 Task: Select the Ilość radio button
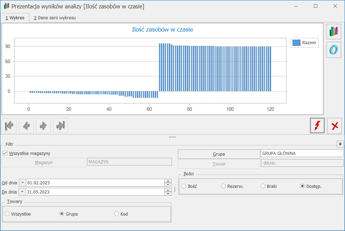point(184,186)
